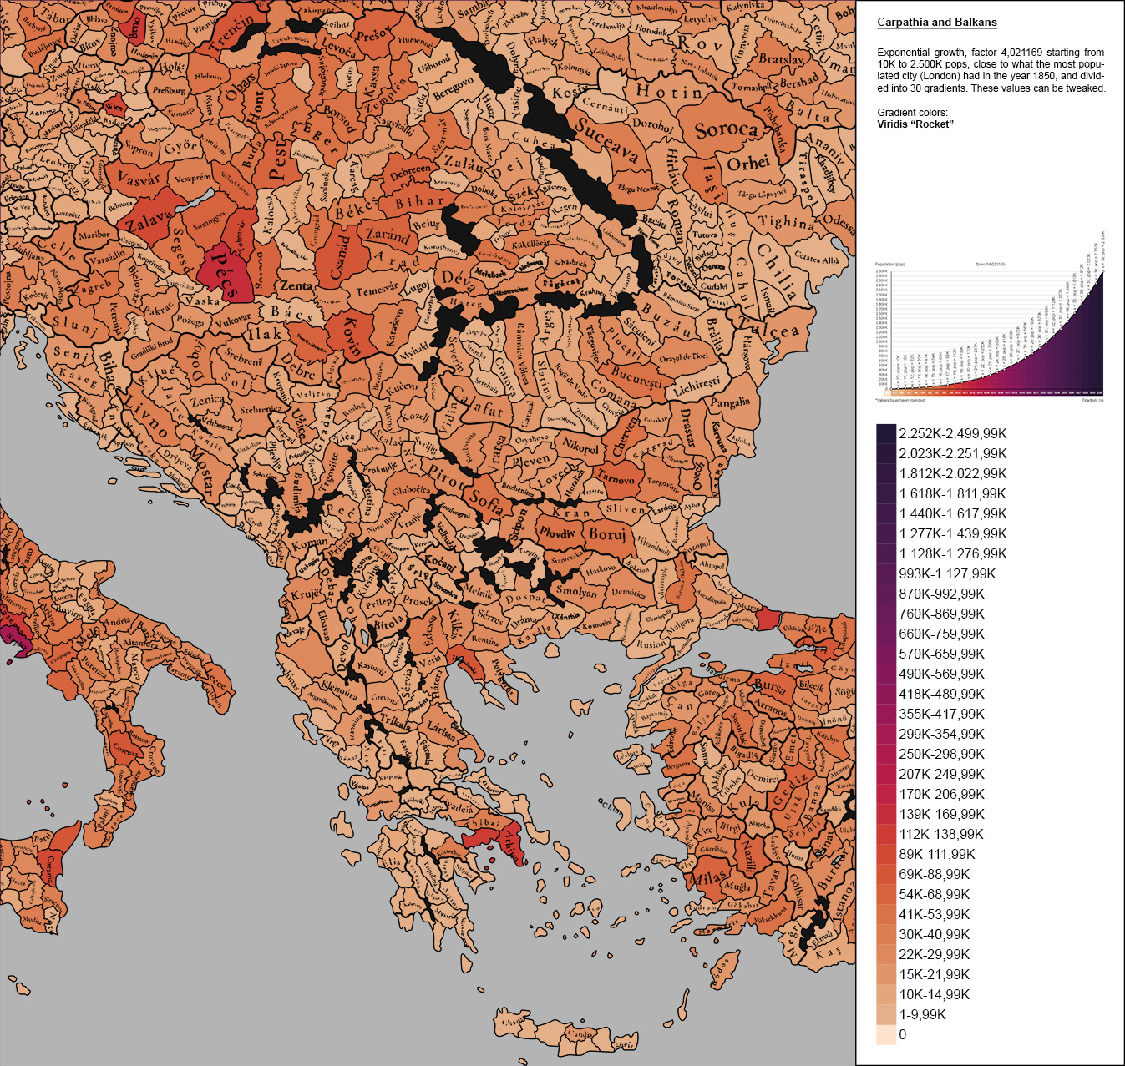Screen dimensions: 1125x1066
Task: Click the Milas region in Anatolia
Action: pyautogui.click(x=709, y=880)
